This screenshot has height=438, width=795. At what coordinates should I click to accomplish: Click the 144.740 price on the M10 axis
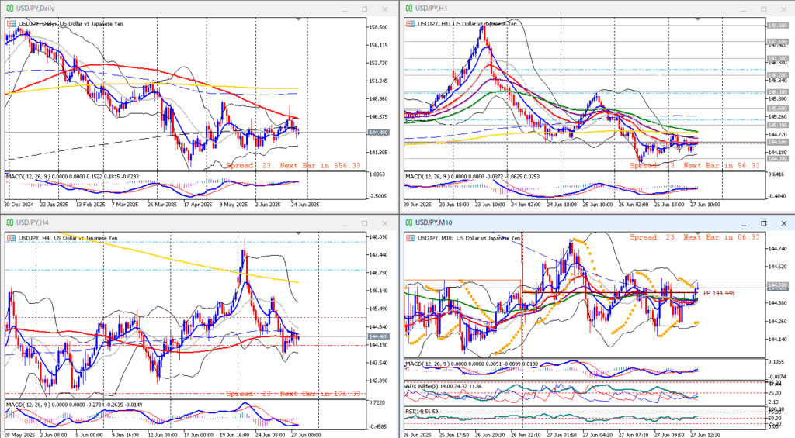[x=778, y=249]
